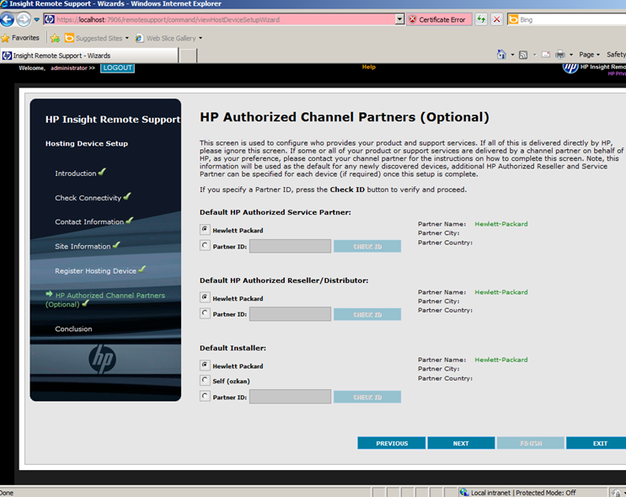Screen dimensions: 626x497
Task: Select the Insight Remote Support - Wizards tab
Action: point(89,56)
